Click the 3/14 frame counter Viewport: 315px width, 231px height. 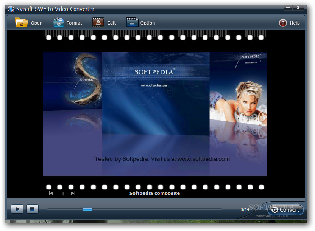[x=245, y=209]
